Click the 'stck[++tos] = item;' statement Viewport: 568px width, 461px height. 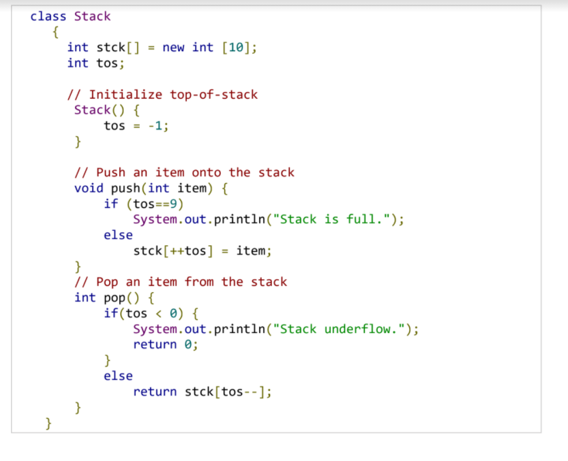[x=202, y=251]
